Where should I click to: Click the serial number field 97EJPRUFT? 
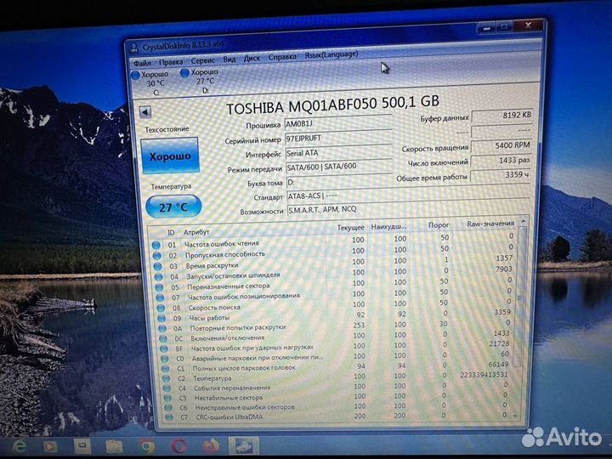pos(338,139)
